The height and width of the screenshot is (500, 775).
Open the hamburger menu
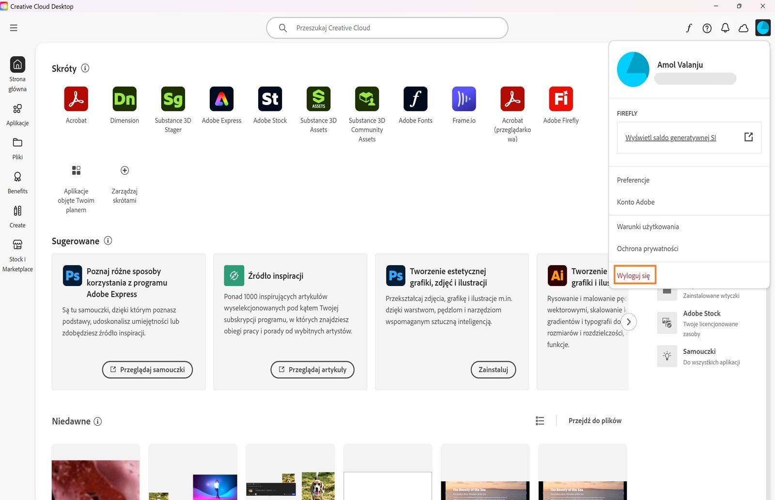pos(14,28)
